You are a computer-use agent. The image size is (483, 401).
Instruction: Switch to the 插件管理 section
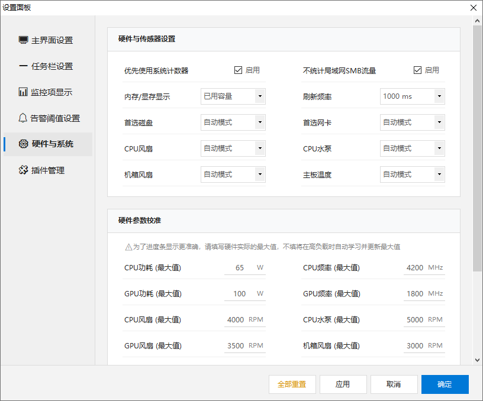click(x=22, y=170)
